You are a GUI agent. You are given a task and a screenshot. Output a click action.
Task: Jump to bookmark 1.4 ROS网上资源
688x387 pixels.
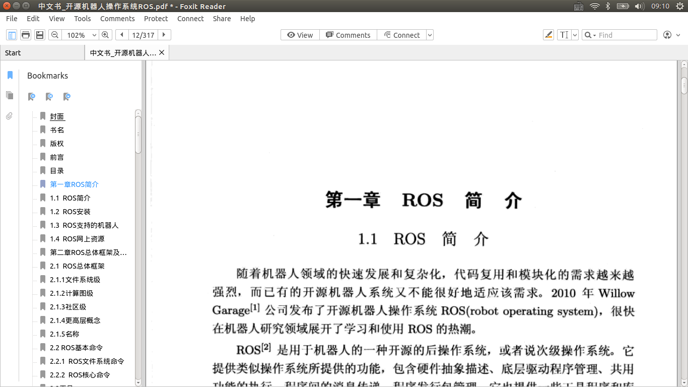tap(77, 239)
